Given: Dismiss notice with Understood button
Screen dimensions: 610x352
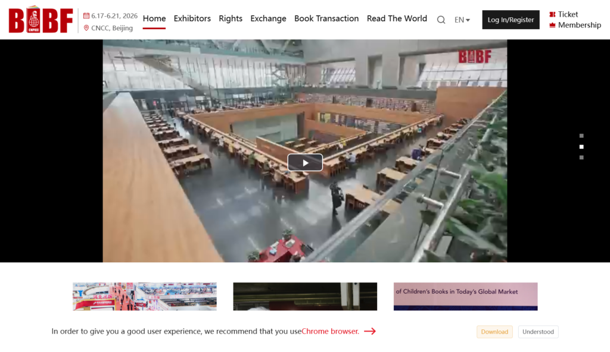Looking at the screenshot, I should (538, 332).
